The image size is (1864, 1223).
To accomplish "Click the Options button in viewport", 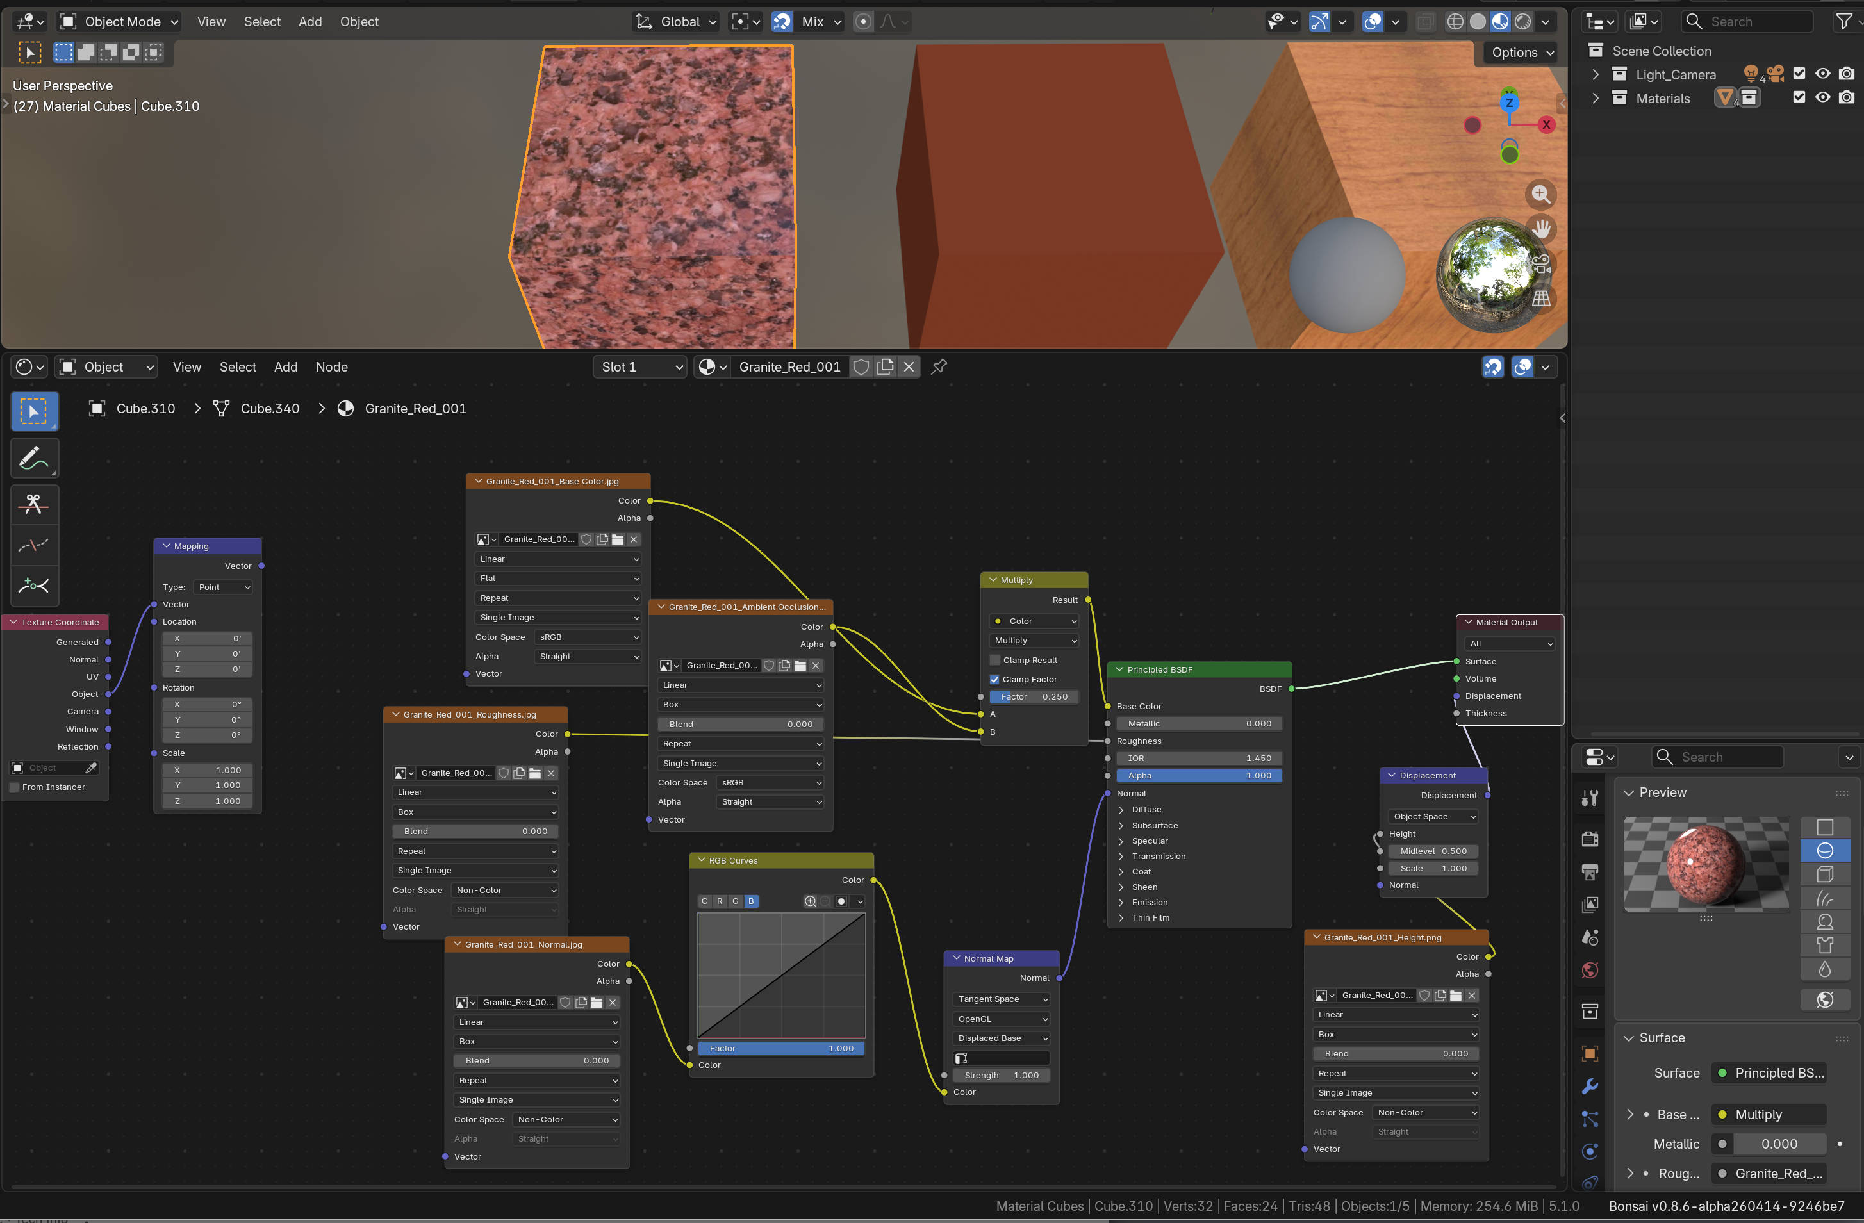I will 1520,53.
